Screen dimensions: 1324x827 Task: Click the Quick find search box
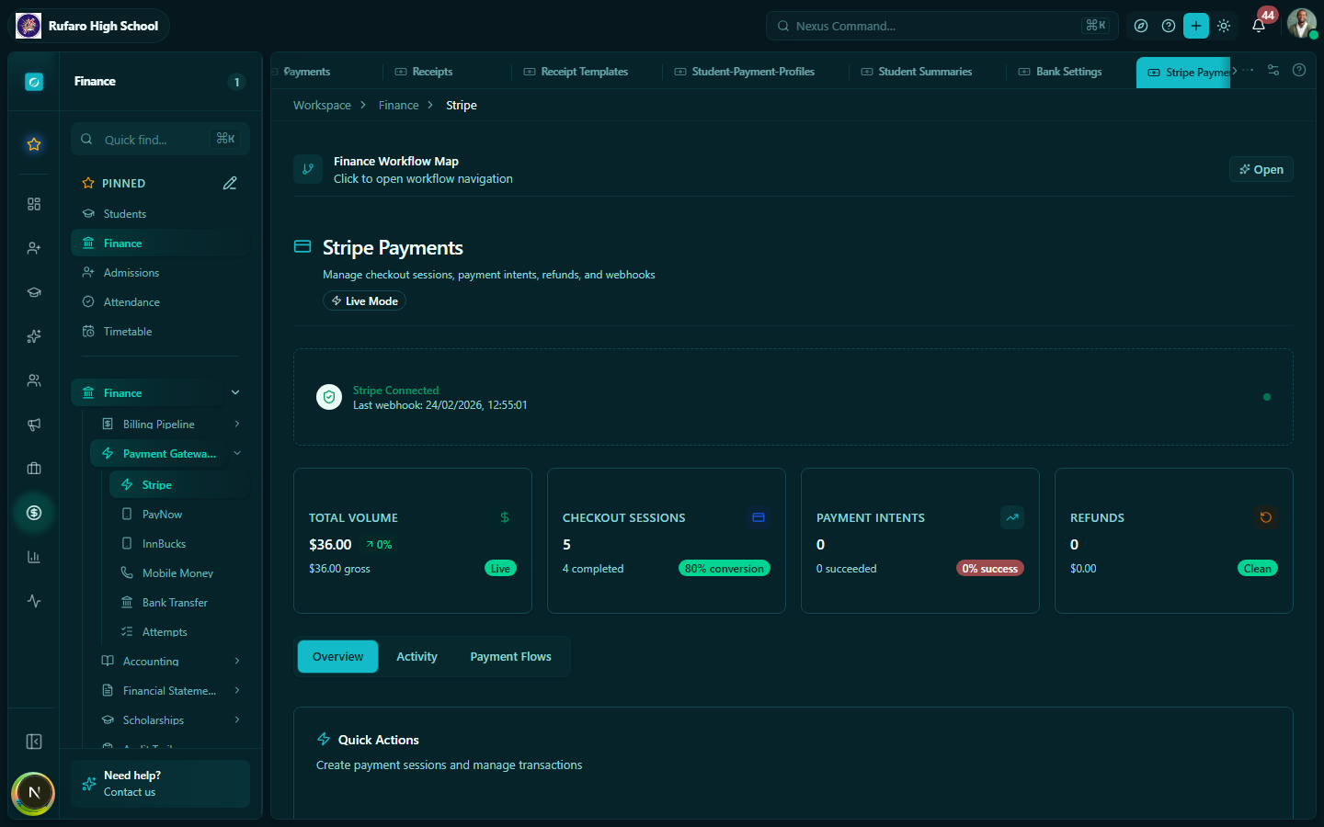pyautogui.click(x=160, y=140)
